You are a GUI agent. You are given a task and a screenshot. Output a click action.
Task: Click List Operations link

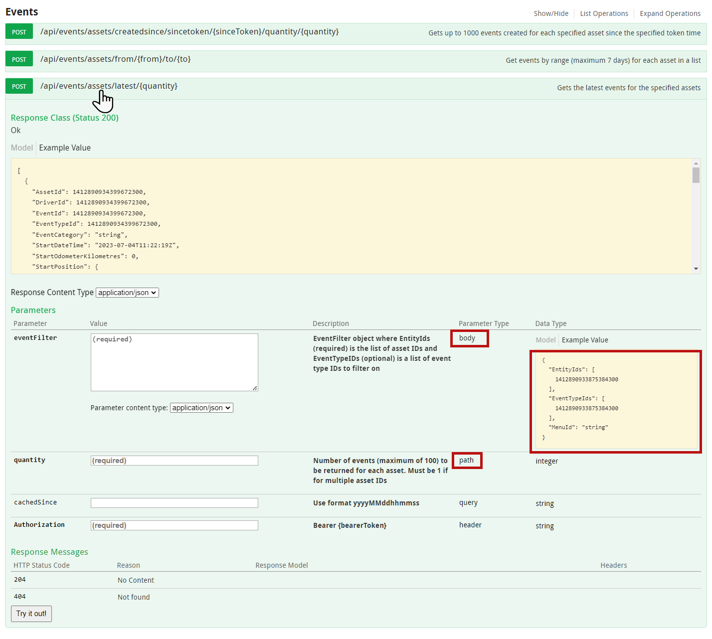click(x=604, y=13)
